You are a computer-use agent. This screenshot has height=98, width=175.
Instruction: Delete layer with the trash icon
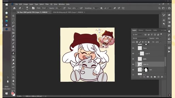tap(162, 77)
